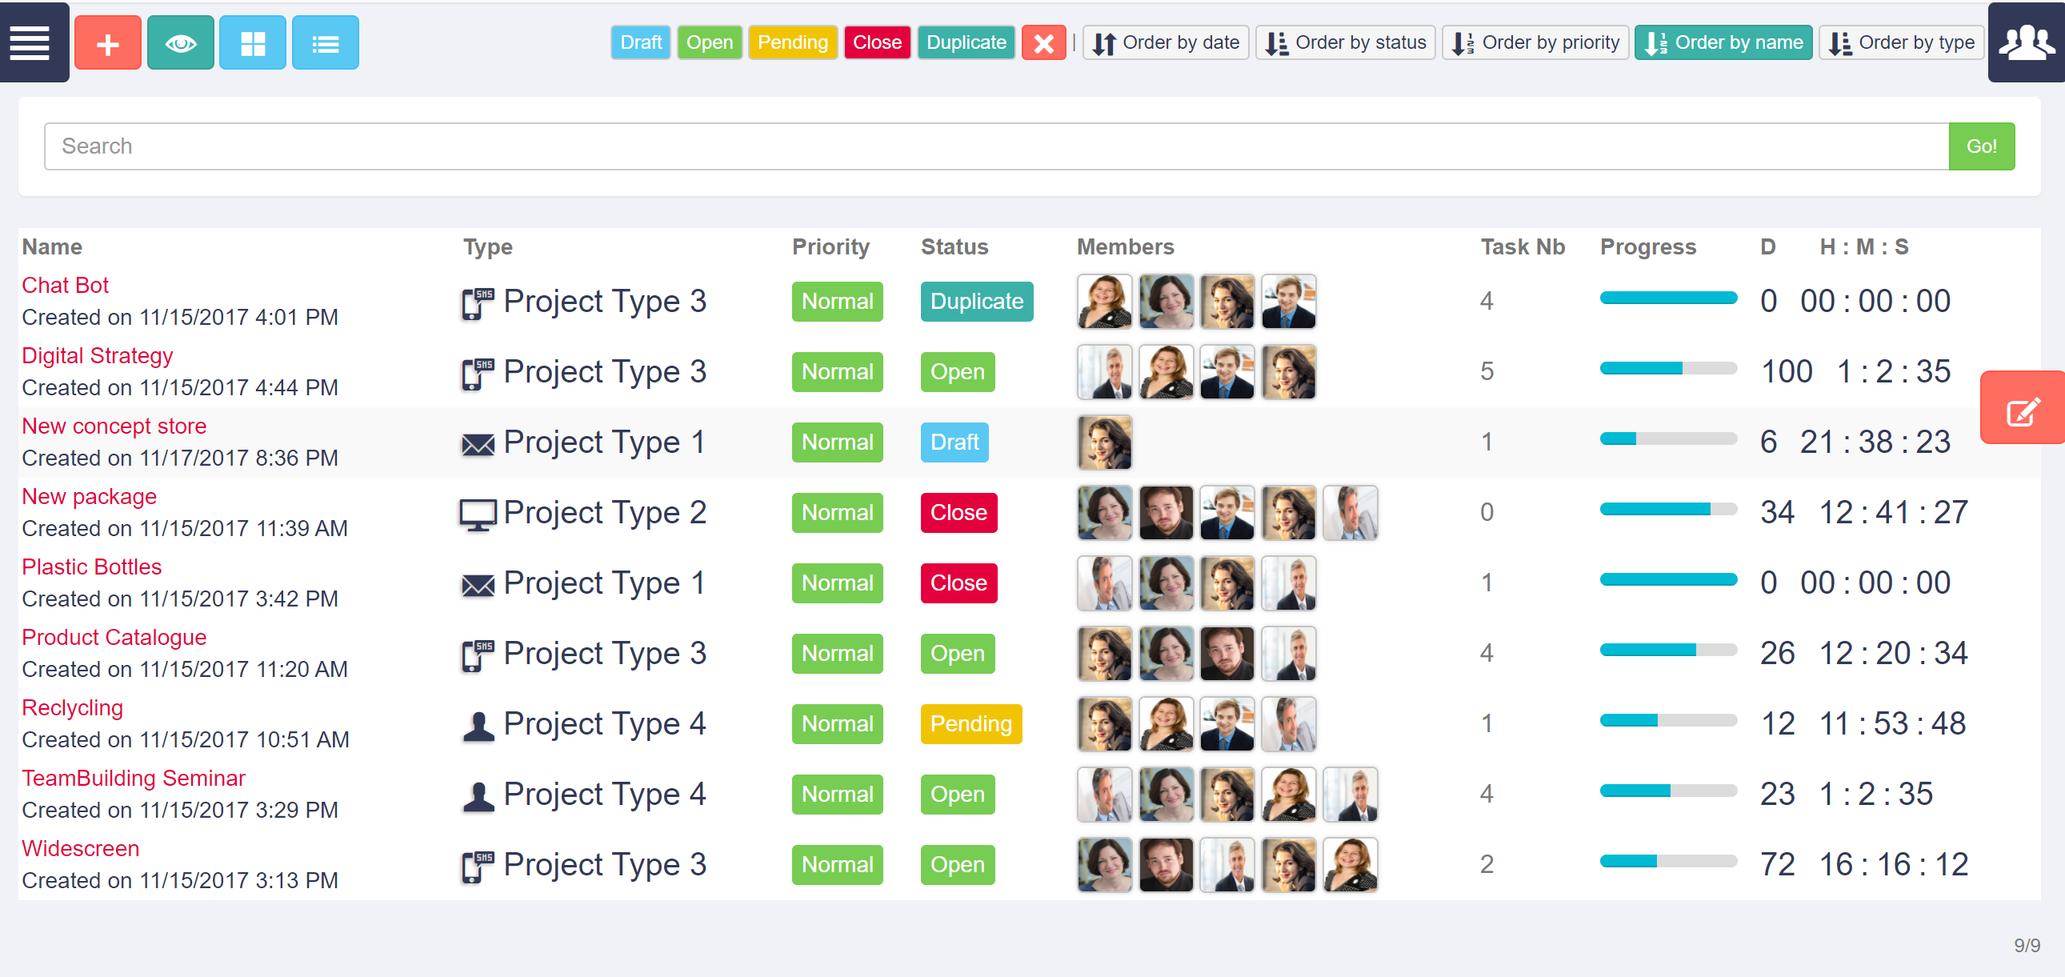Image resolution: width=2065 pixels, height=977 pixels.
Task: Click Close status badge for New package
Action: tap(958, 513)
